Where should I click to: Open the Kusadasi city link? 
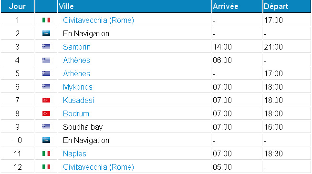(x=78, y=100)
